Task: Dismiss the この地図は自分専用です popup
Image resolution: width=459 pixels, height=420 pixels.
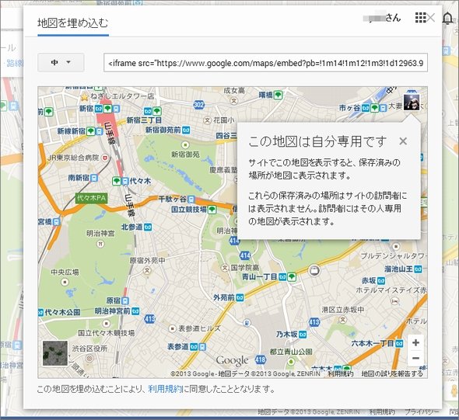Action: (x=403, y=141)
